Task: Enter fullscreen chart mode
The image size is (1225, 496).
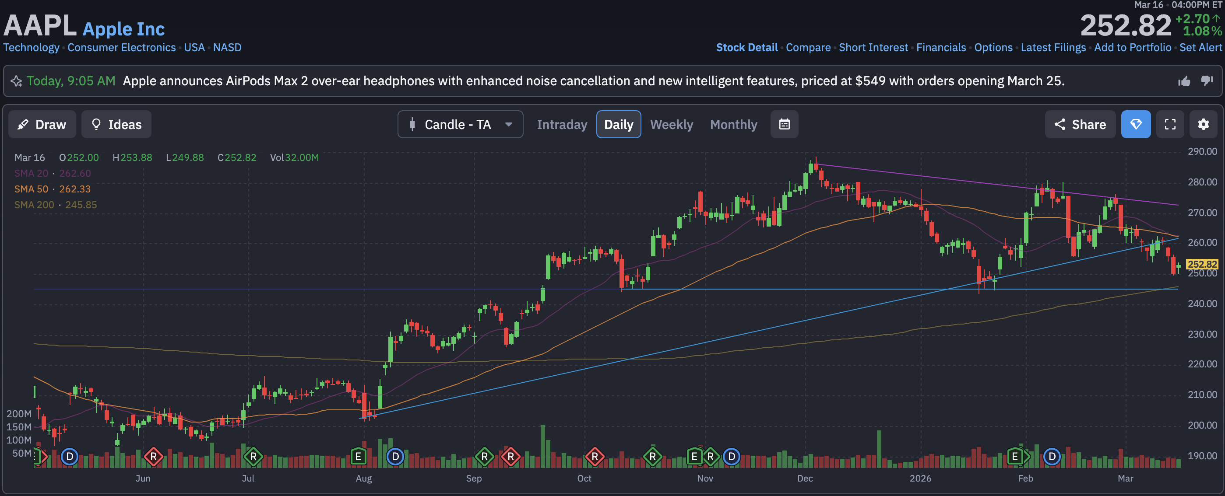Action: point(1170,125)
